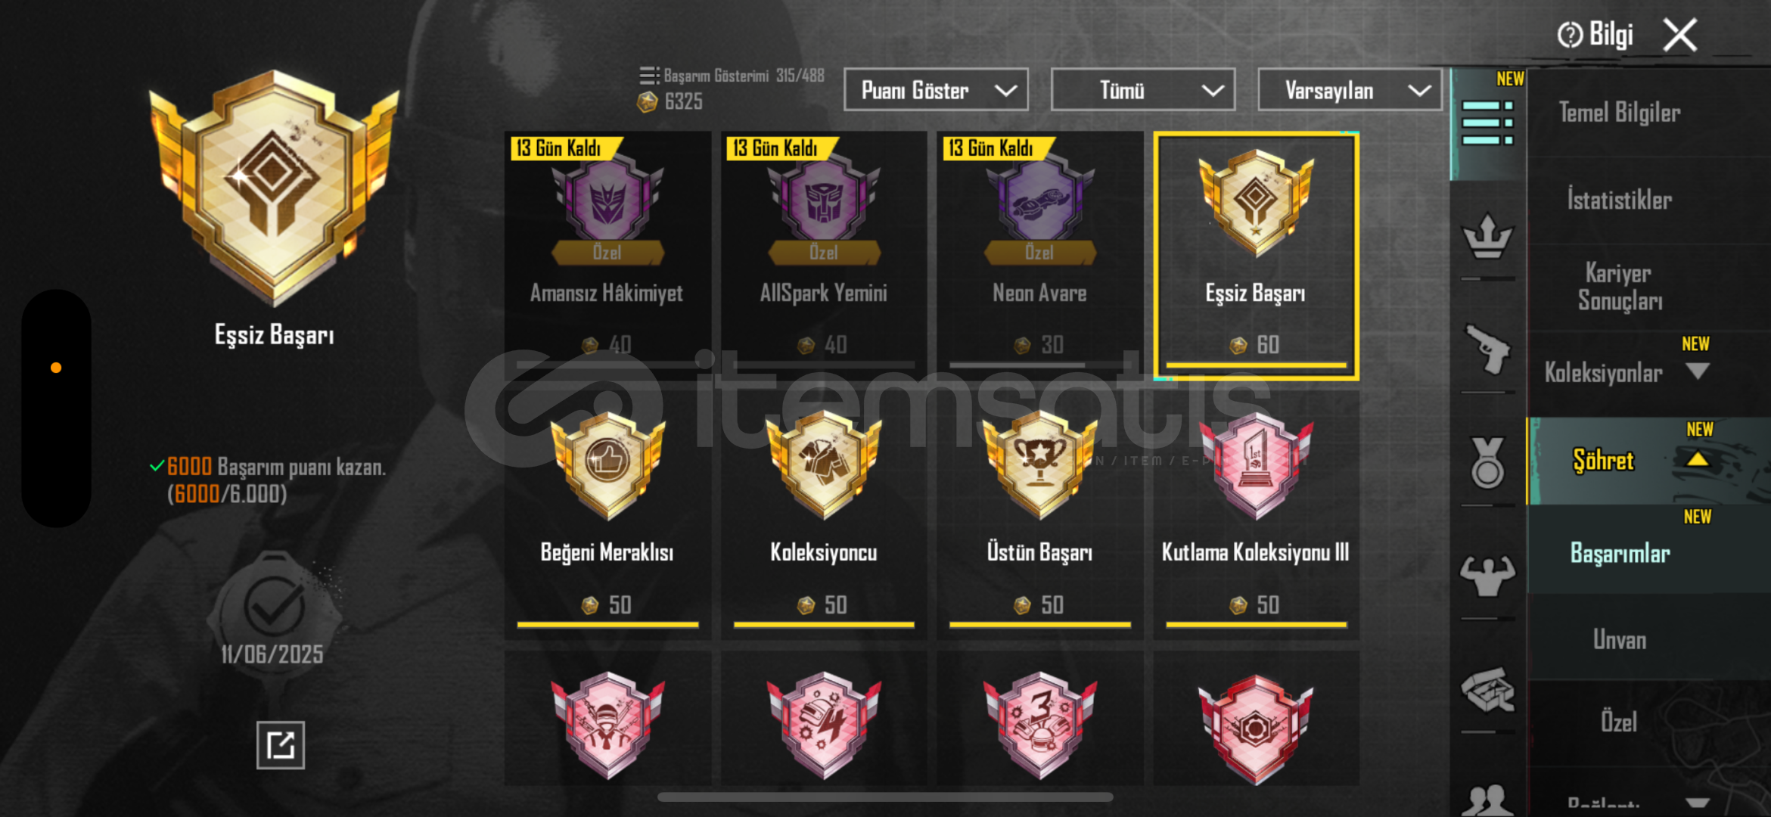
Task: Select the flexing muscle sidebar icon
Action: pos(1487,576)
